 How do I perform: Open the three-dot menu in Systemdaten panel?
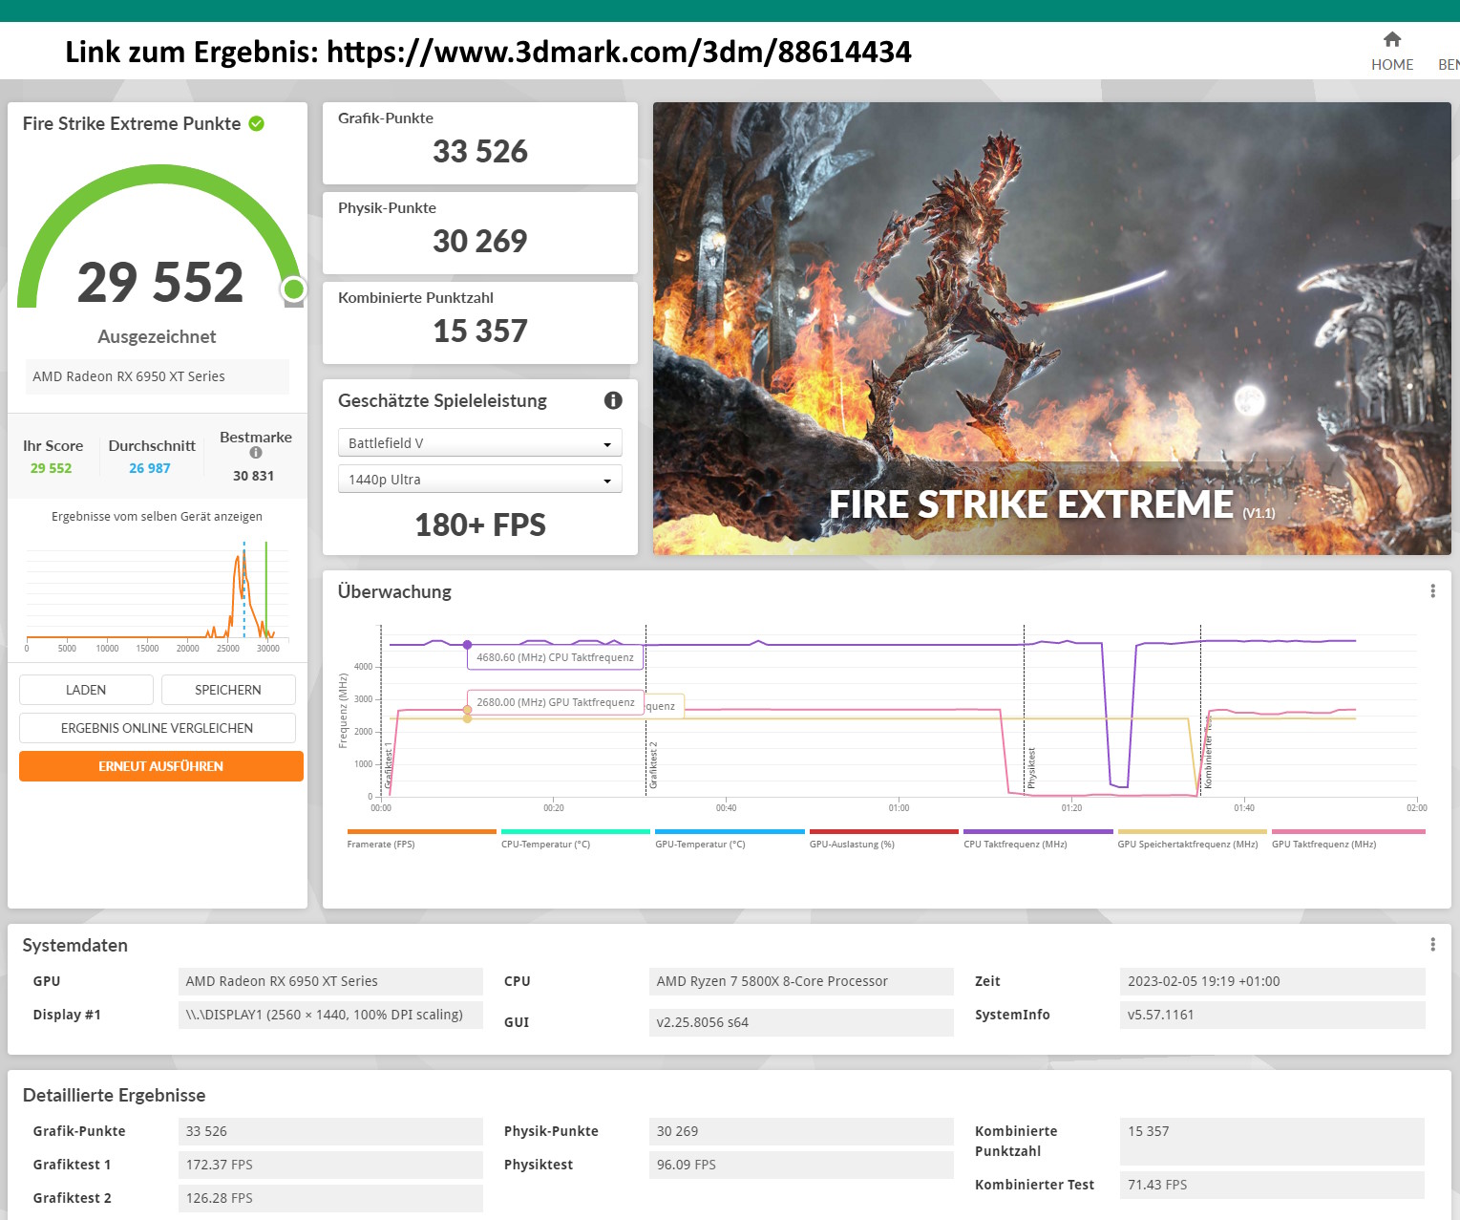[x=1432, y=945]
